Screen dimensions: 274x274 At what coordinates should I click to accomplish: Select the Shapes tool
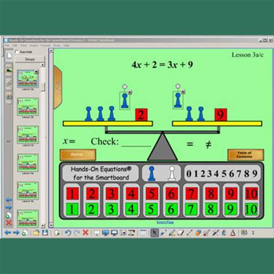198,233
